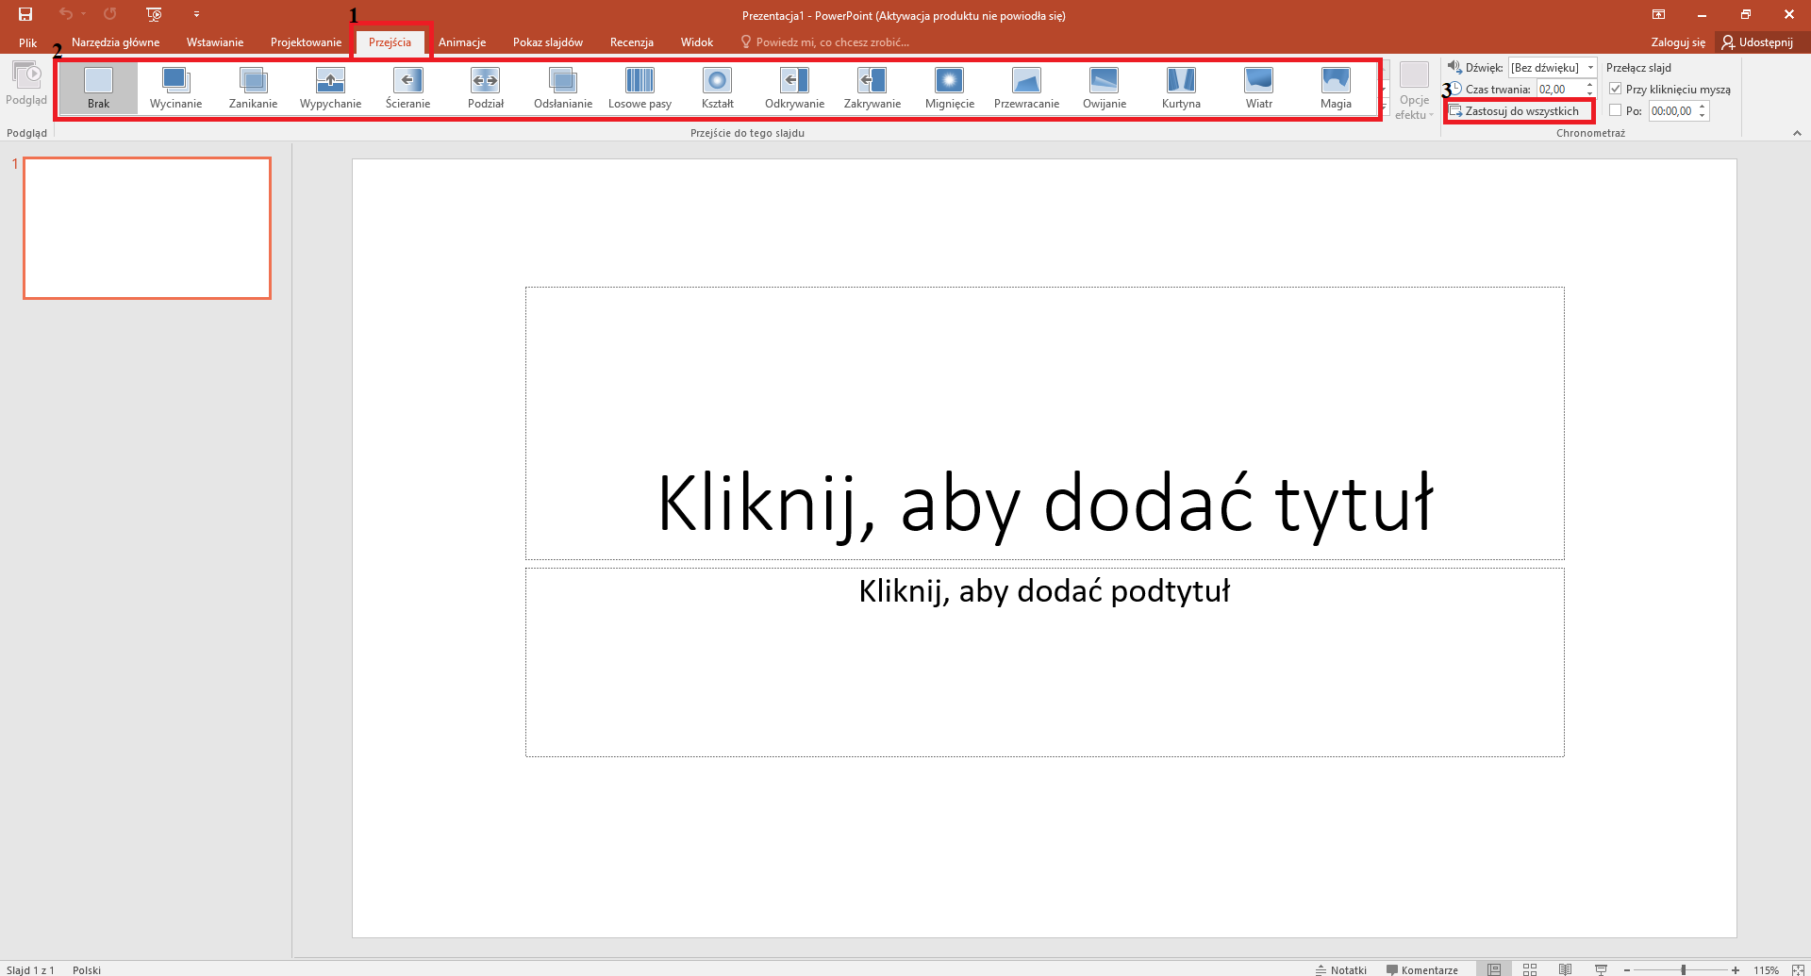Screen dimensions: 1811x976
Task: Apply the Podział transition
Action: (x=485, y=89)
